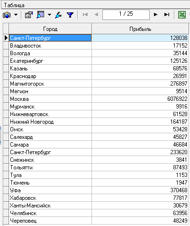The image size is (190, 226).
Task: Click the page number field 1 / 25
Action: point(126,15)
